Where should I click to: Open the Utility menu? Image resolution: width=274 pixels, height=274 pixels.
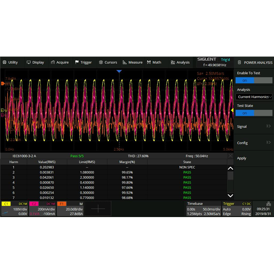10,62
